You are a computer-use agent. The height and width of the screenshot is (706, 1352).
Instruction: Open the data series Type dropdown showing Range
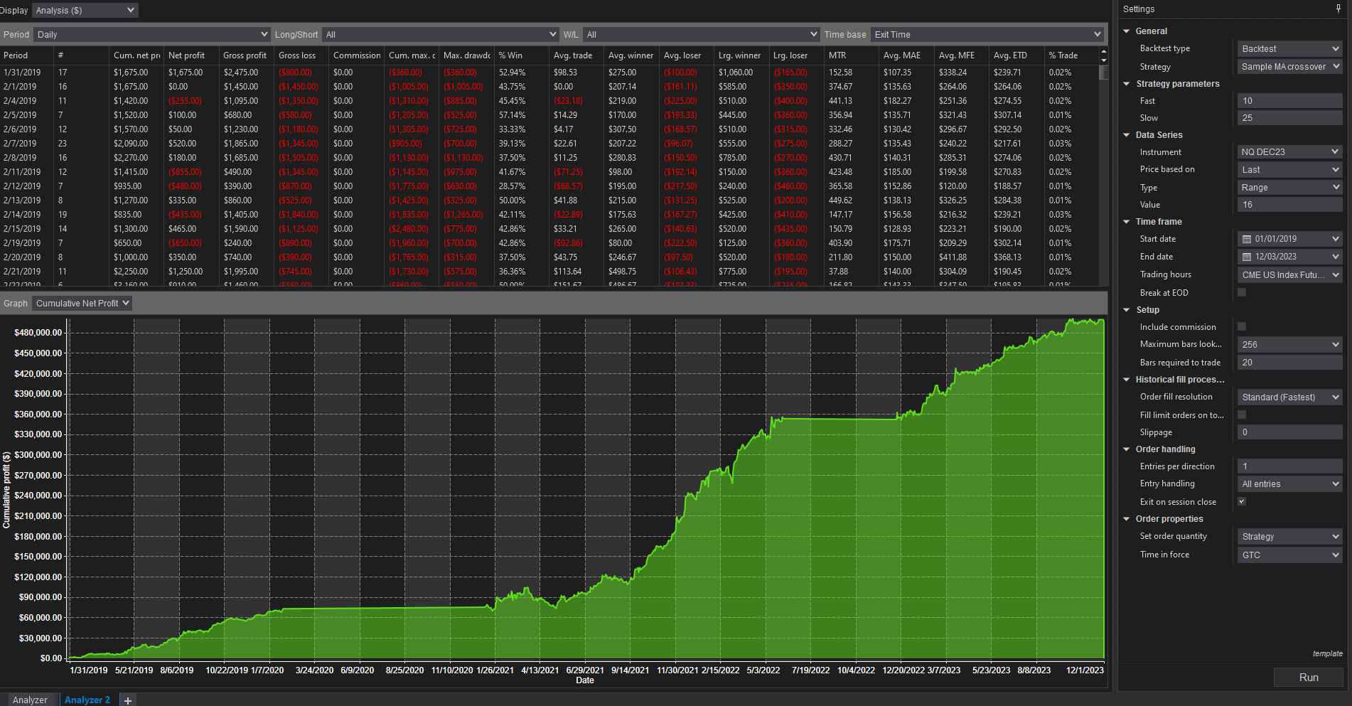point(1289,187)
